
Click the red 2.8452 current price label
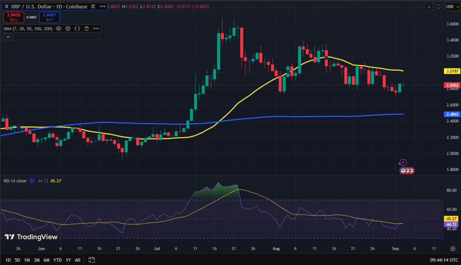tap(452, 85)
